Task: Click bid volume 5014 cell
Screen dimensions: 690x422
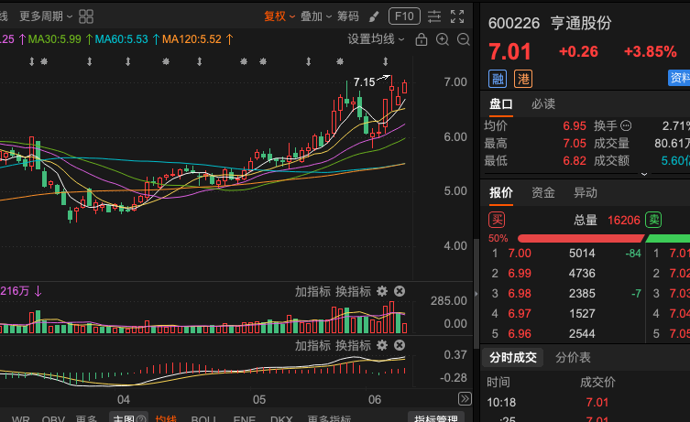Action: [x=582, y=254]
